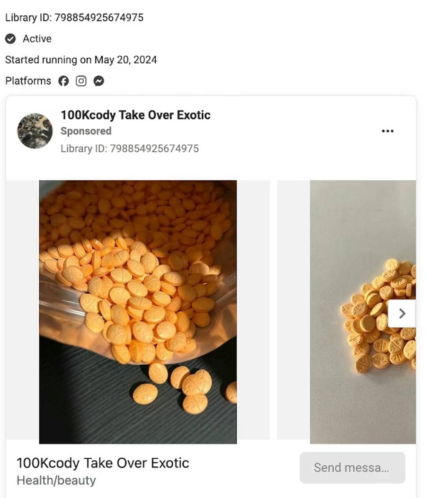Image resolution: width=426 pixels, height=498 pixels.
Task: Advance carousel with the next arrow
Action: click(402, 313)
